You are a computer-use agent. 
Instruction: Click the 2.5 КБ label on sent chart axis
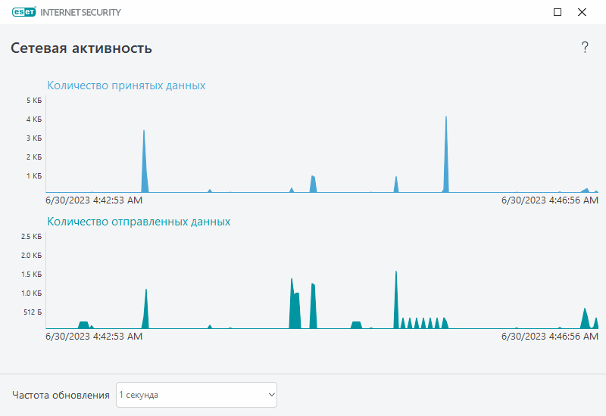(x=31, y=237)
